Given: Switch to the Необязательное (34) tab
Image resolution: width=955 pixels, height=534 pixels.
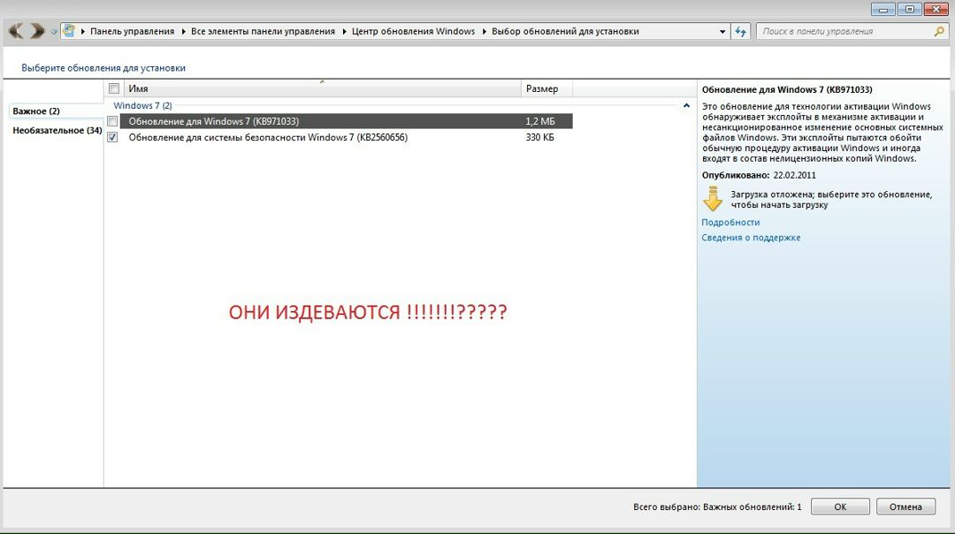Looking at the screenshot, I should click(x=57, y=131).
